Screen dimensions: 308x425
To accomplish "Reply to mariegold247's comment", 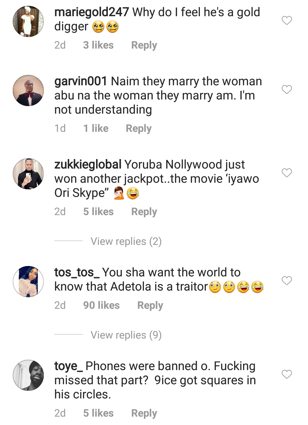I will tap(144, 45).
